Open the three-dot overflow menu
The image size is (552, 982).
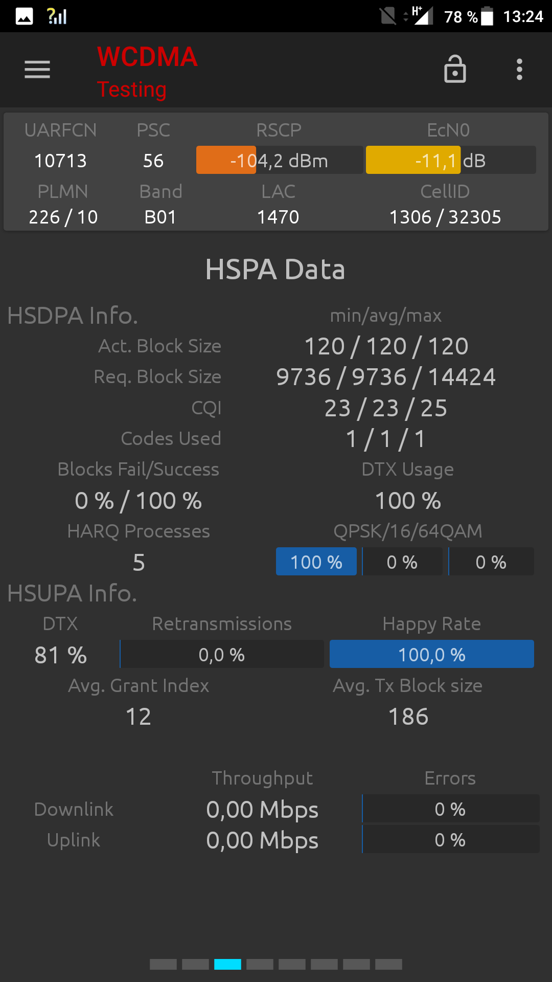pyautogui.click(x=519, y=69)
